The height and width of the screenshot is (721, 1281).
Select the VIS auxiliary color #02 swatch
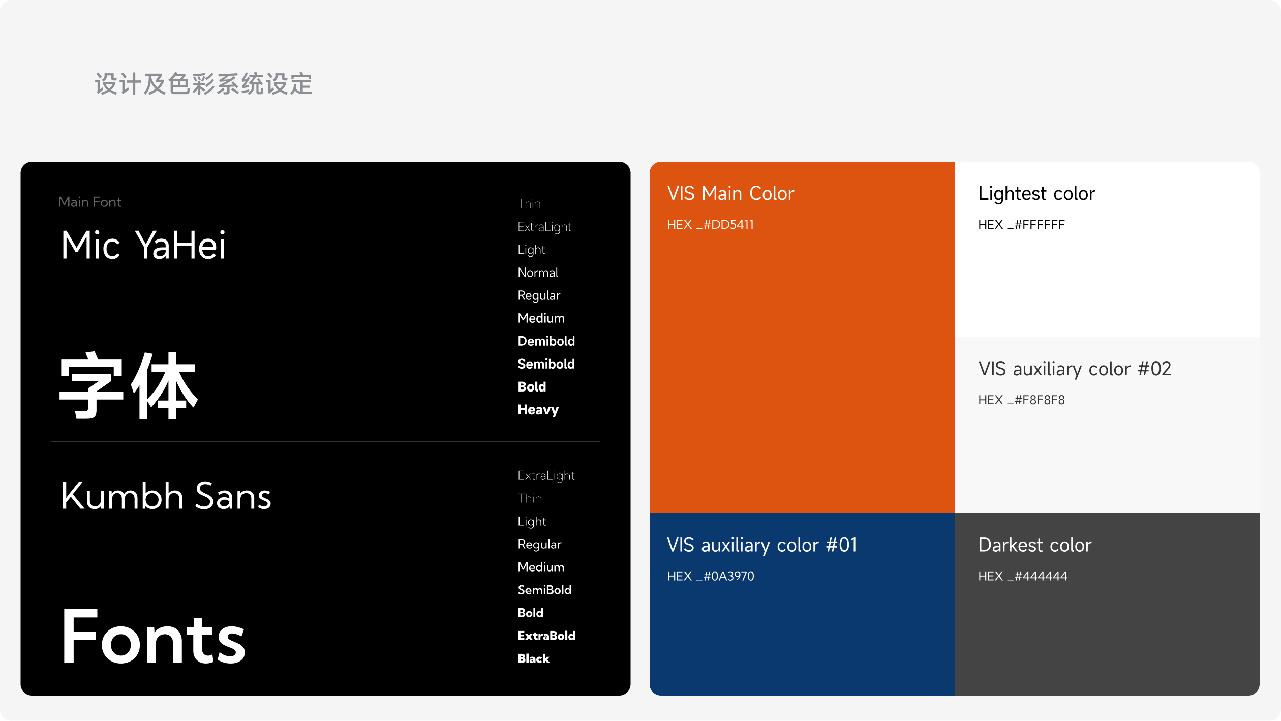pyautogui.click(x=1107, y=458)
